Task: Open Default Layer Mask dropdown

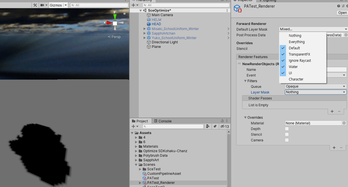Action: tap(313, 29)
